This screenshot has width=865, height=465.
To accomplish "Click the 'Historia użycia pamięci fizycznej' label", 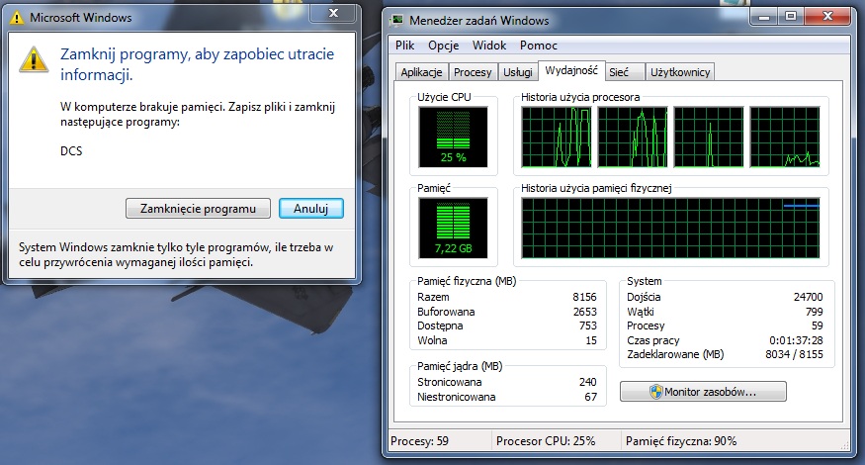I will [x=596, y=188].
